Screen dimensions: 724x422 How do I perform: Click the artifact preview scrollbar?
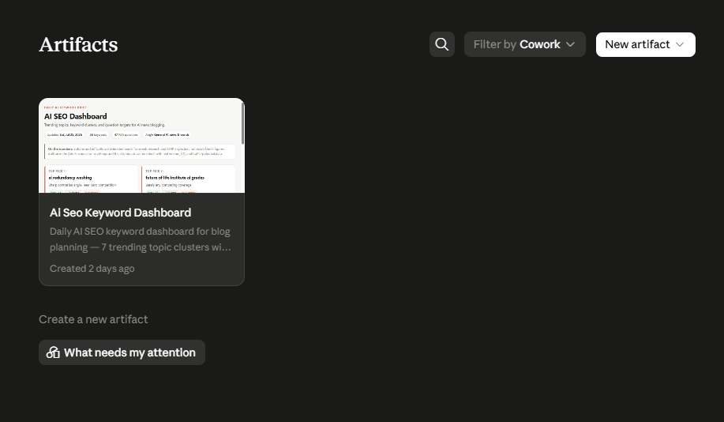[x=242, y=123]
